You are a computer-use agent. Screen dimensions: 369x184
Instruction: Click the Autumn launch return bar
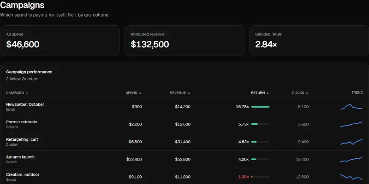[260, 159]
